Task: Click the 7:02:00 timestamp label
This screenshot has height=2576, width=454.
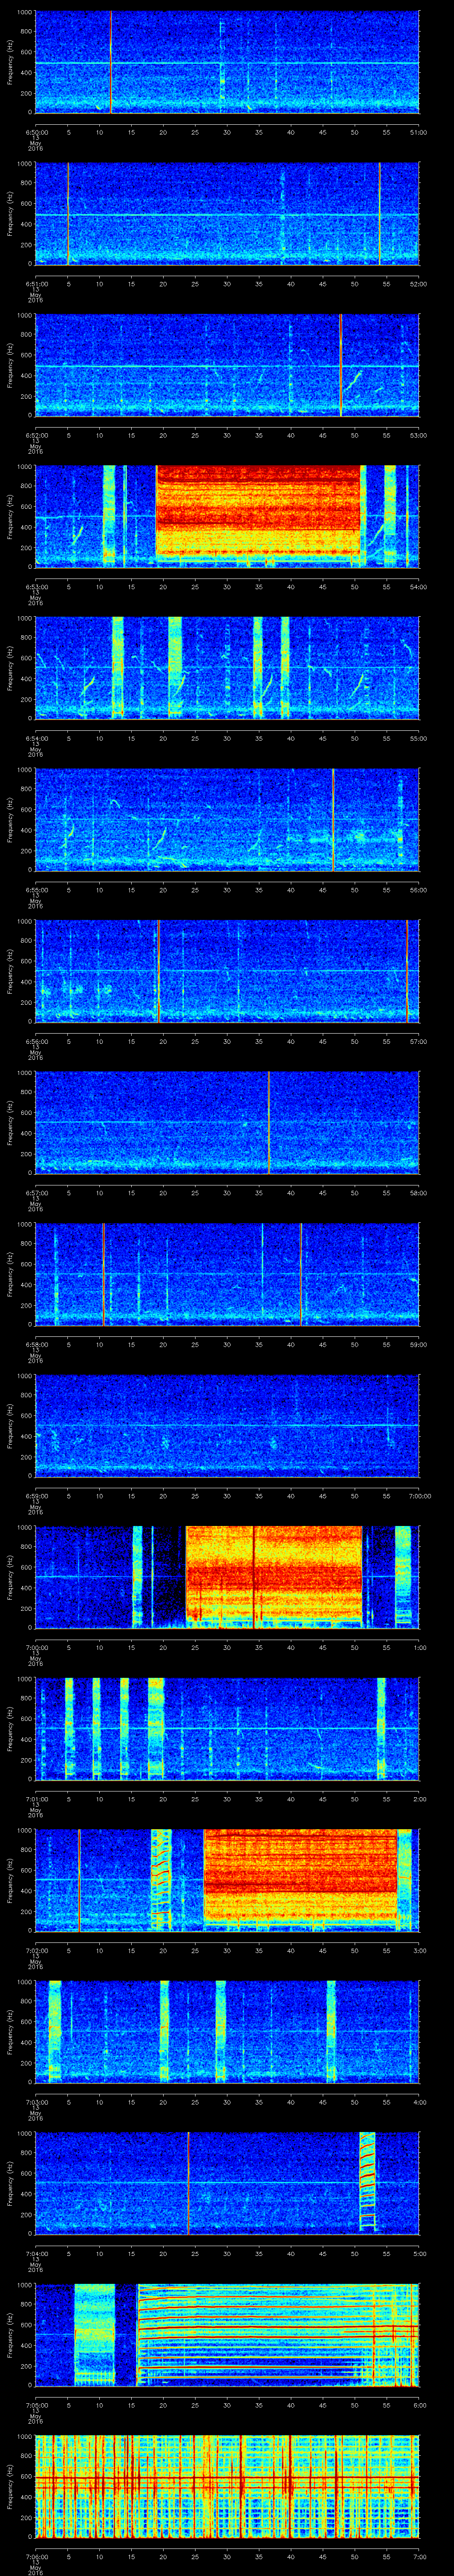Action: pos(36,1950)
